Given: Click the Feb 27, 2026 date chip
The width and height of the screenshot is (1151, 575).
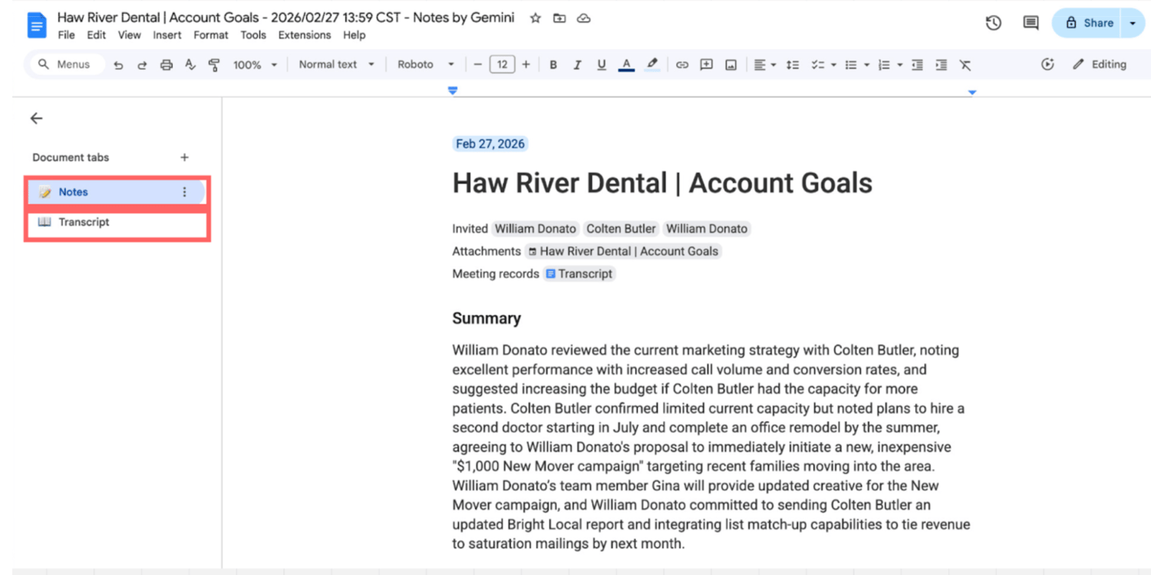Looking at the screenshot, I should [490, 144].
